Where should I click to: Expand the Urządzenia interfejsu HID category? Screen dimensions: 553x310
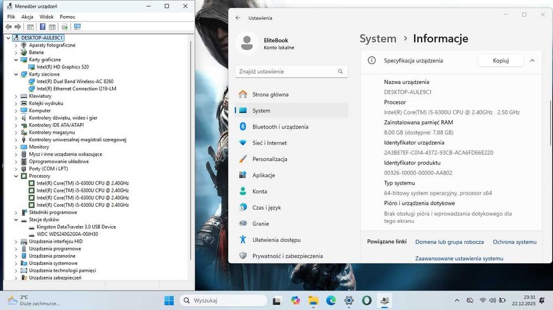[16, 242]
